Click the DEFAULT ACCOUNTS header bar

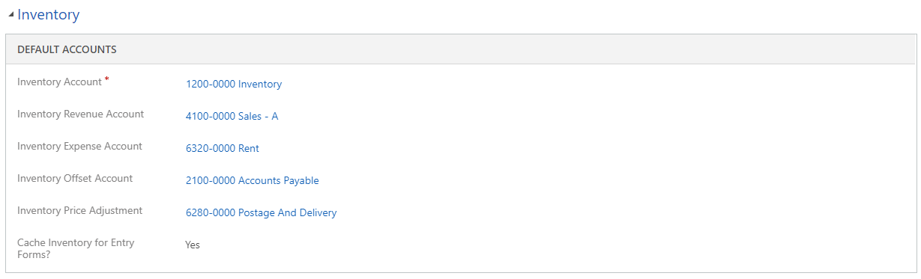[x=460, y=49]
